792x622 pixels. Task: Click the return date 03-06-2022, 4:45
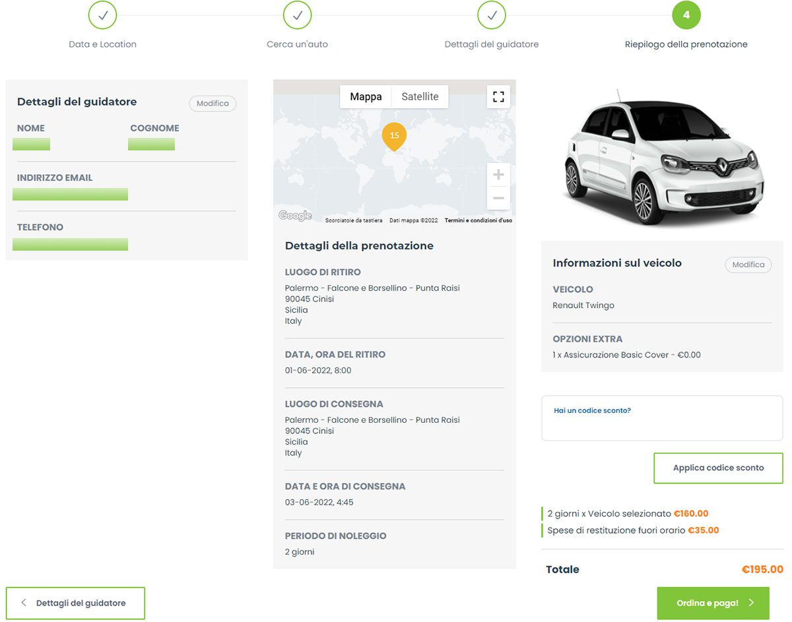(319, 503)
